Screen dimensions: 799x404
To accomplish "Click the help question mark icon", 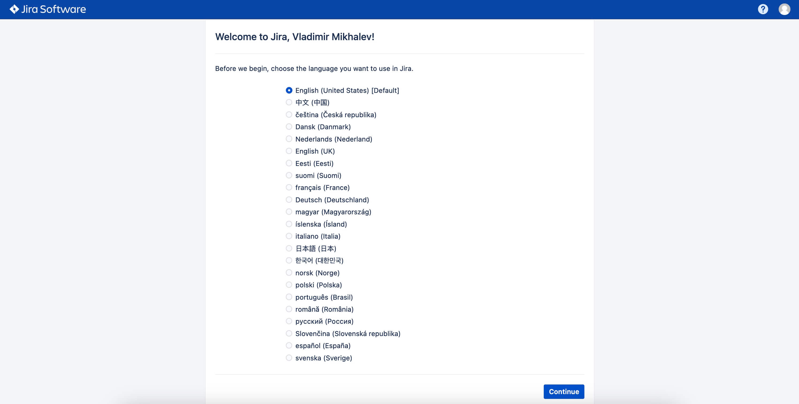I will [764, 9].
